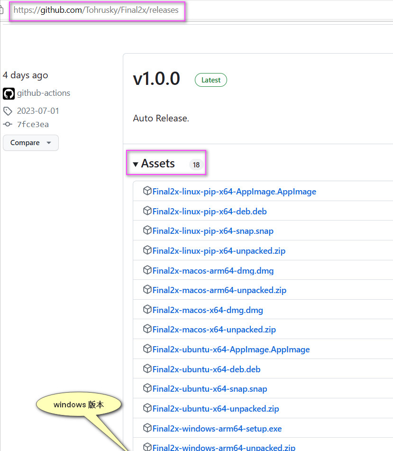Click the package icon beside Final2x-ubuntu-x64-unpacked.zip
The image size is (393, 451).
click(x=147, y=408)
